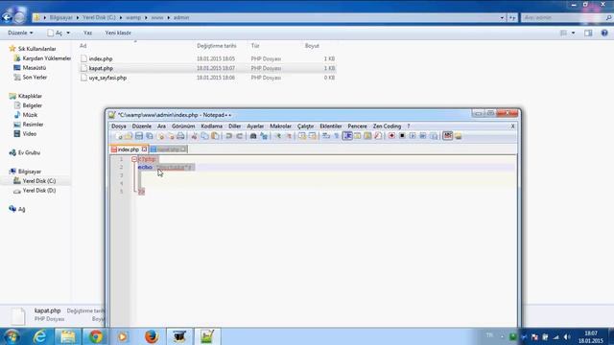The width and height of the screenshot is (614, 345).
Task: Open the Ara menu
Action: coord(161,126)
